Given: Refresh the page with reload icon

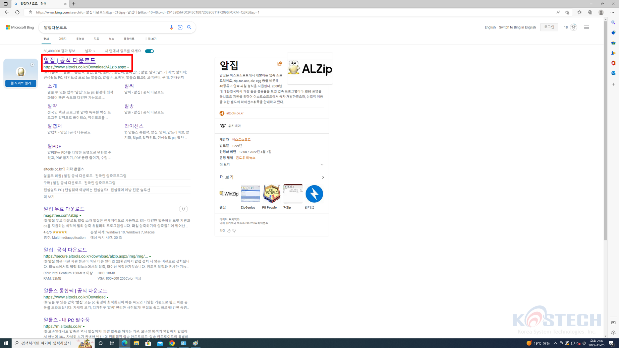Looking at the screenshot, I should [x=17, y=12].
